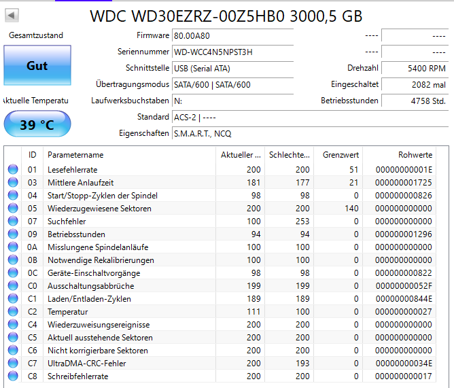
Task: Click the Eingeschaltet field 2082 mal
Action: coord(415,84)
